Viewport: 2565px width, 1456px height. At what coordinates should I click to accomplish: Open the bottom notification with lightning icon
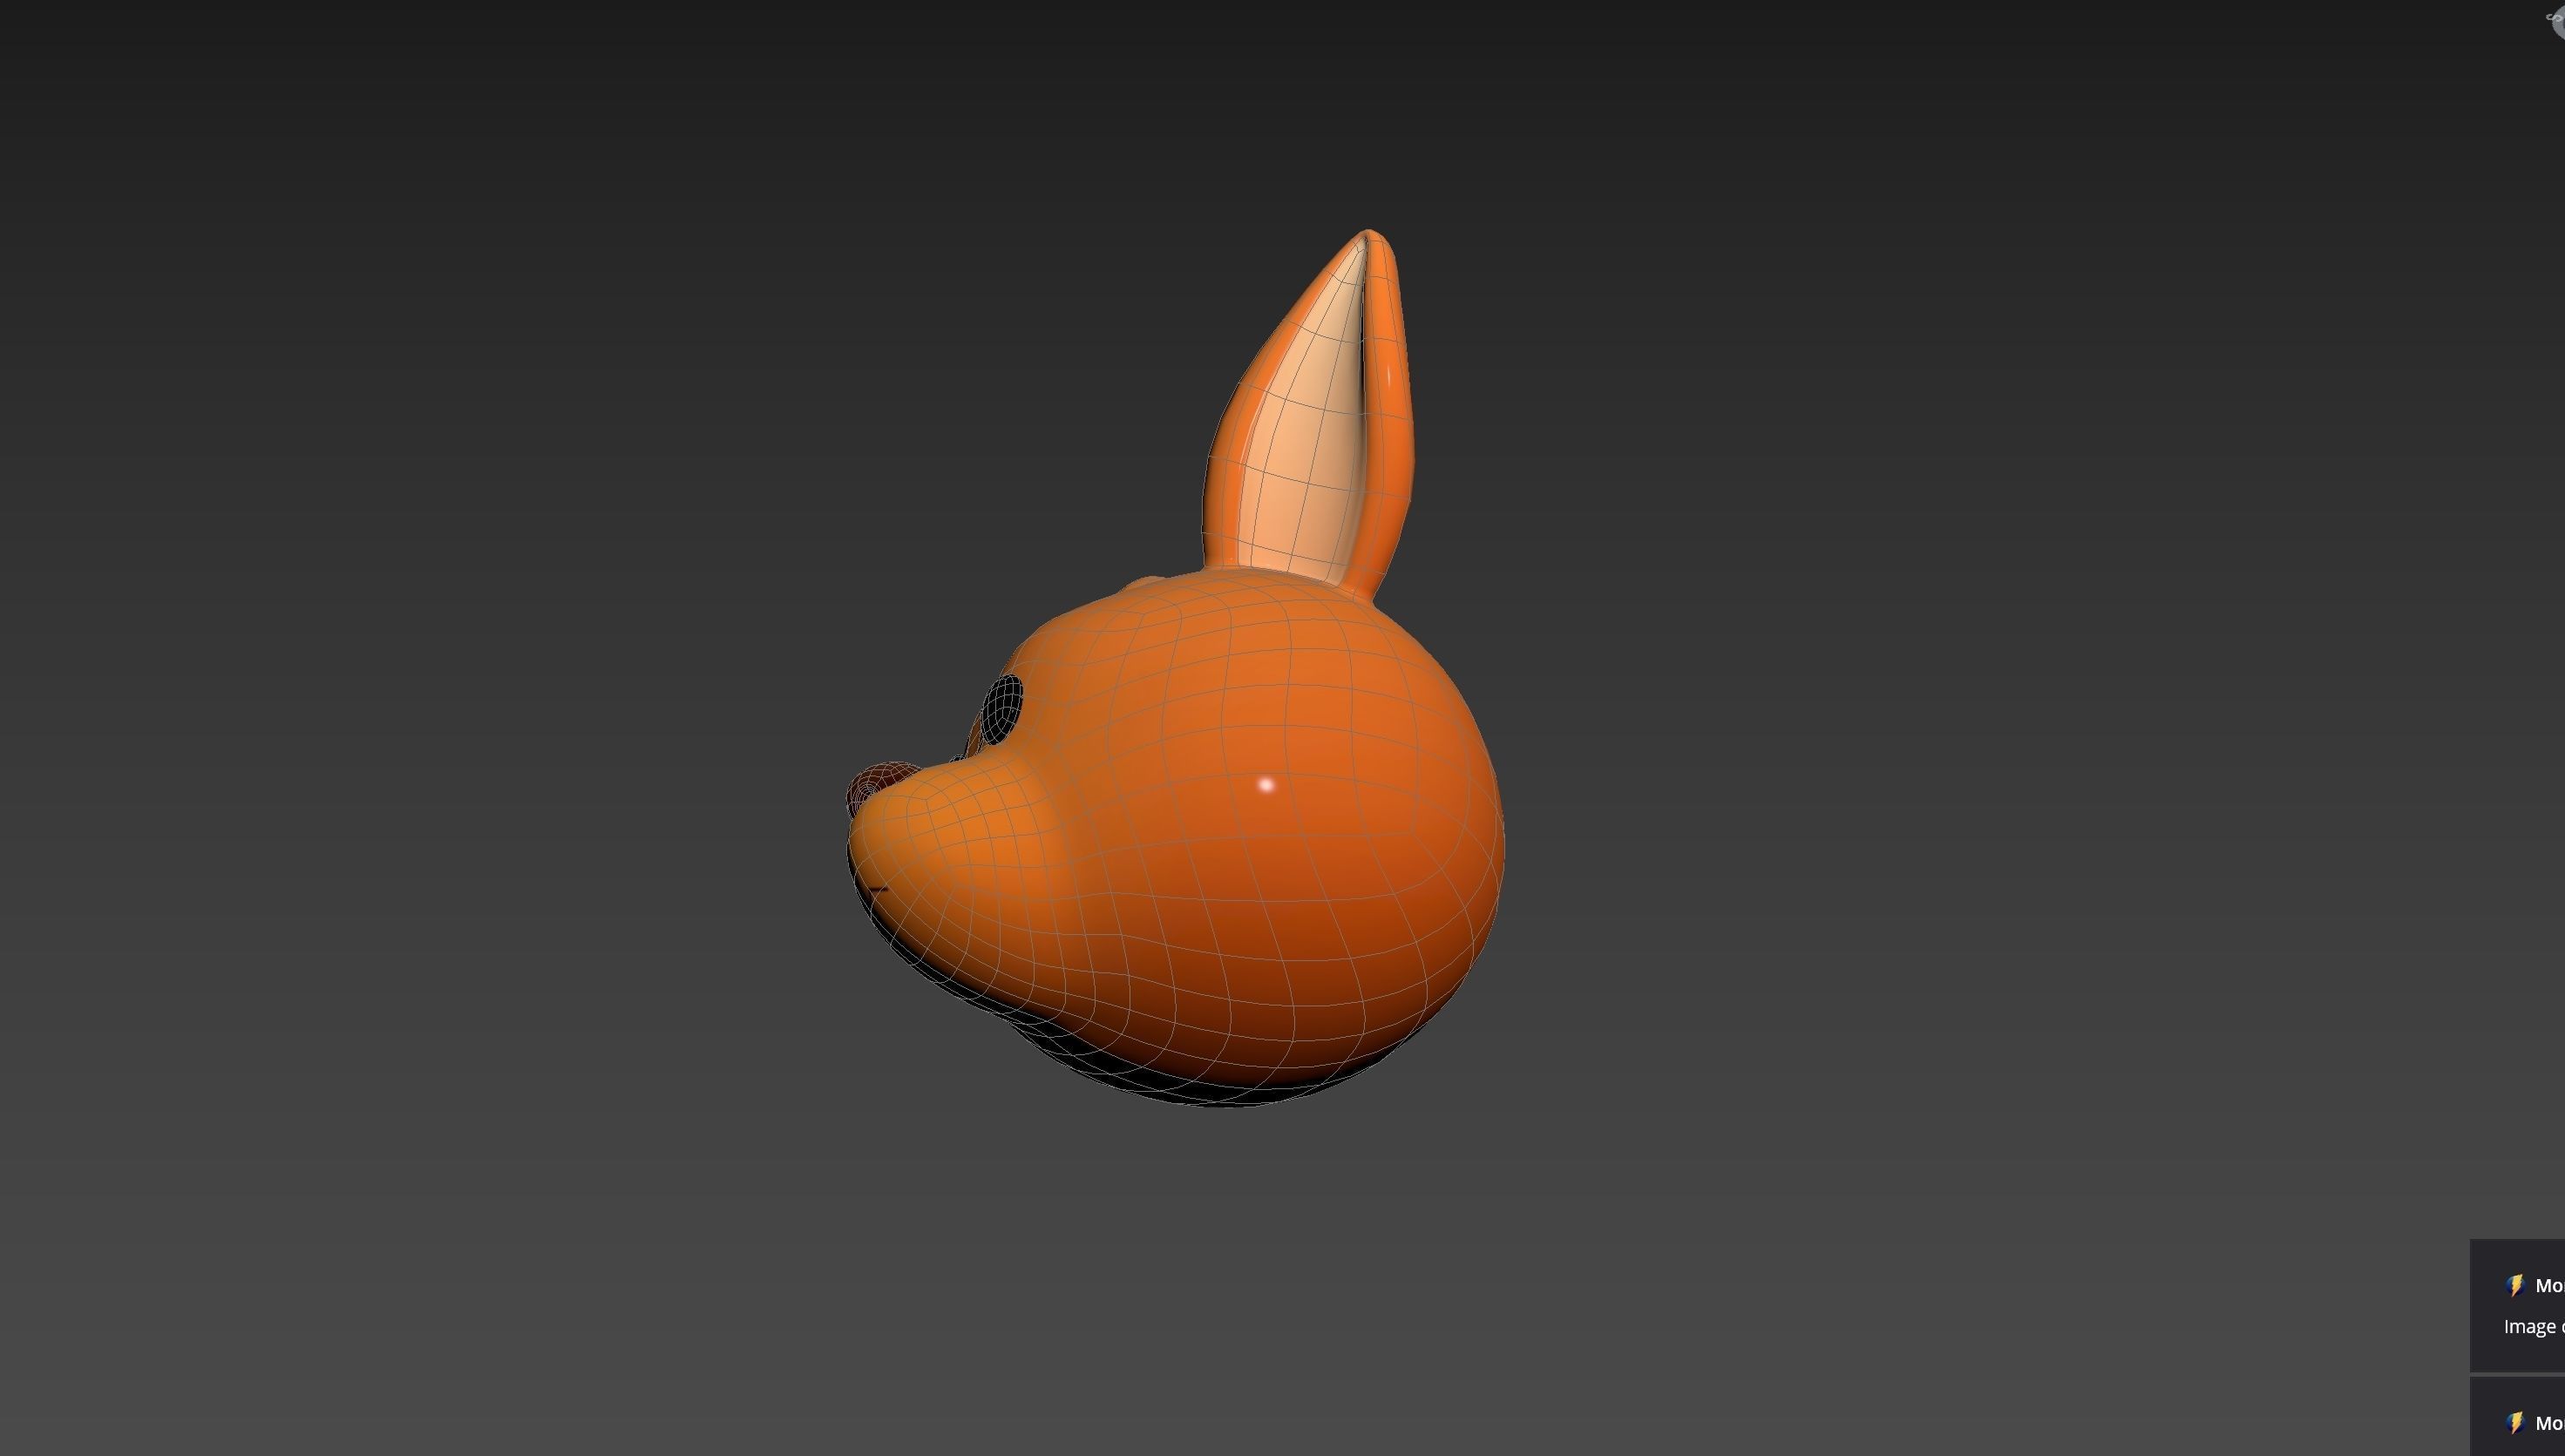[2517, 1417]
